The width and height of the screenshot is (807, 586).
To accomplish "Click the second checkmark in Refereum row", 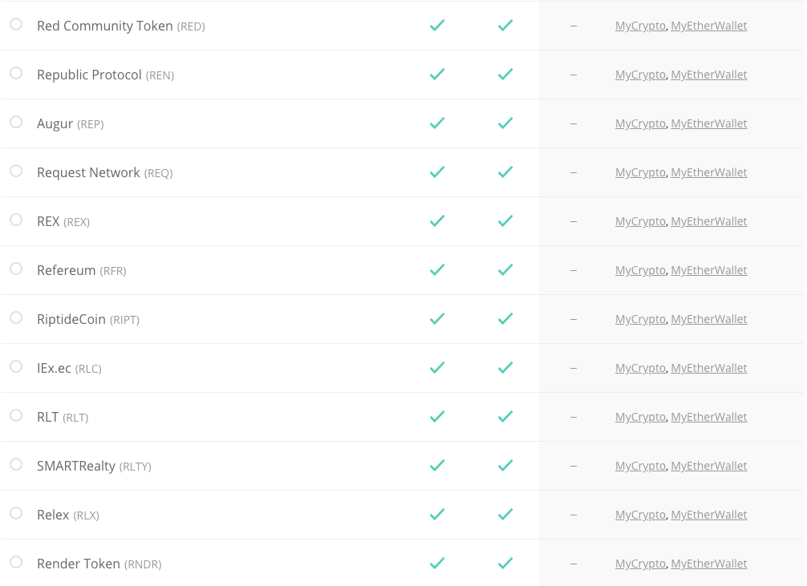I will 505,270.
